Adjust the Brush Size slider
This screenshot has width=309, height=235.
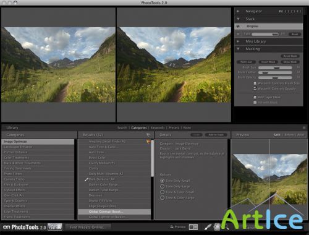tap(275, 67)
